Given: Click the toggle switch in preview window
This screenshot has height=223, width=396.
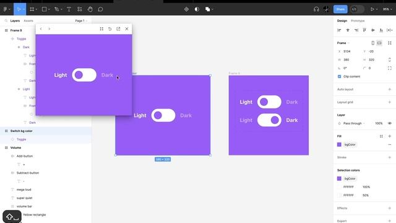Looking at the screenshot, I should (84, 75).
